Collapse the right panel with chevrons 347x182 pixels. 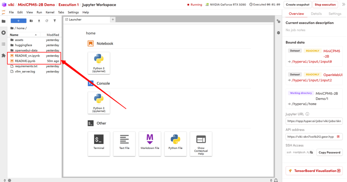(x=343, y=4)
